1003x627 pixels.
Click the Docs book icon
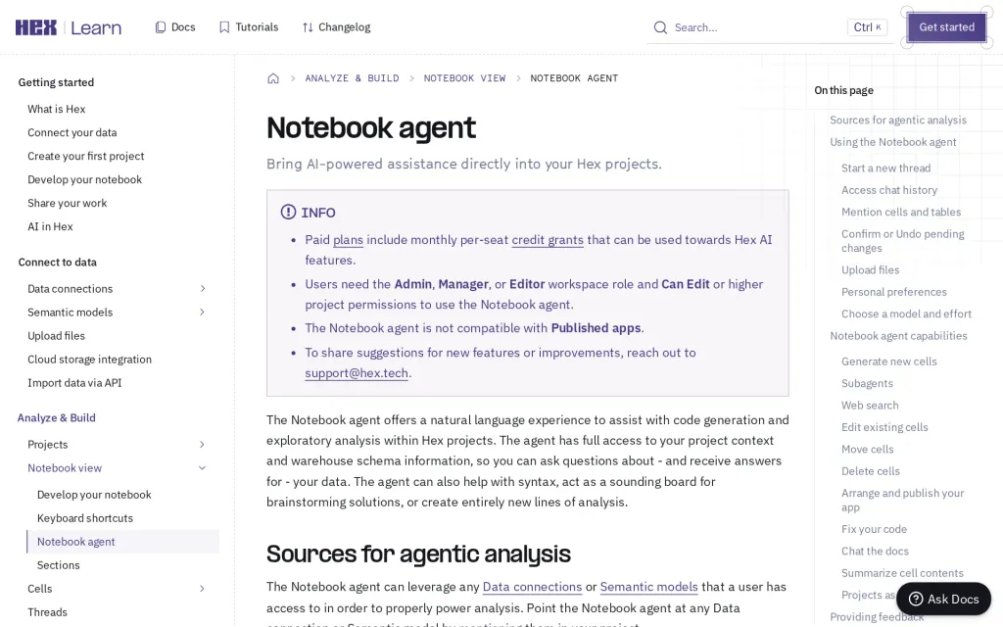(161, 26)
